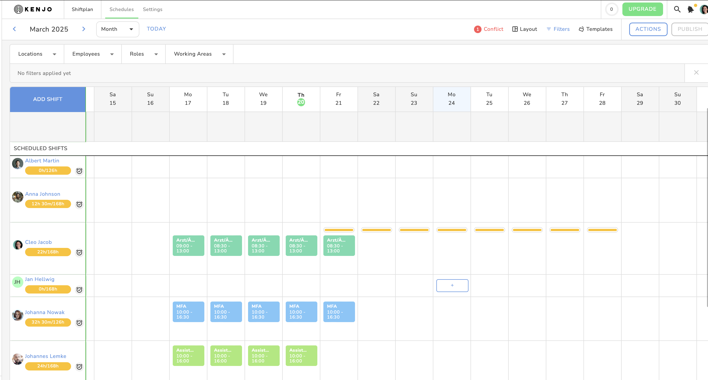
Task: Click the ADD SHIFT button
Action: (x=47, y=99)
